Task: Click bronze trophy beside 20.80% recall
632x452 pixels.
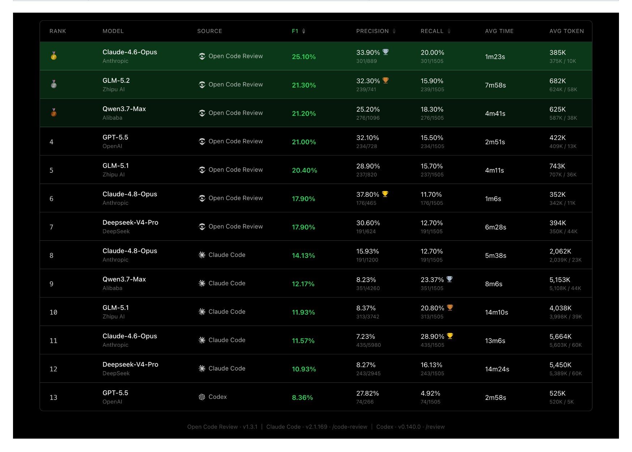Action: (450, 307)
